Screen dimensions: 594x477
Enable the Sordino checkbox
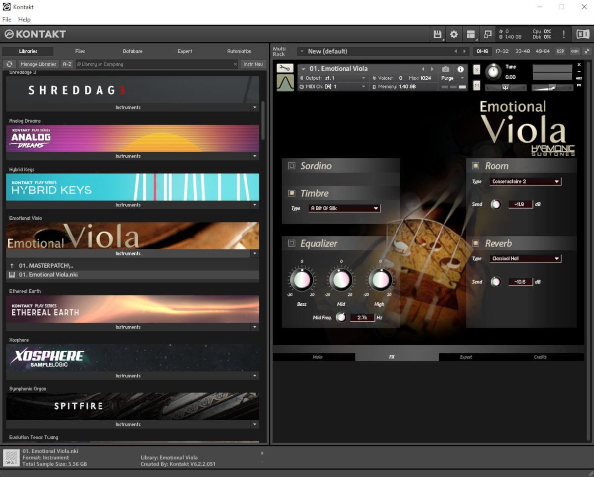pyautogui.click(x=292, y=166)
